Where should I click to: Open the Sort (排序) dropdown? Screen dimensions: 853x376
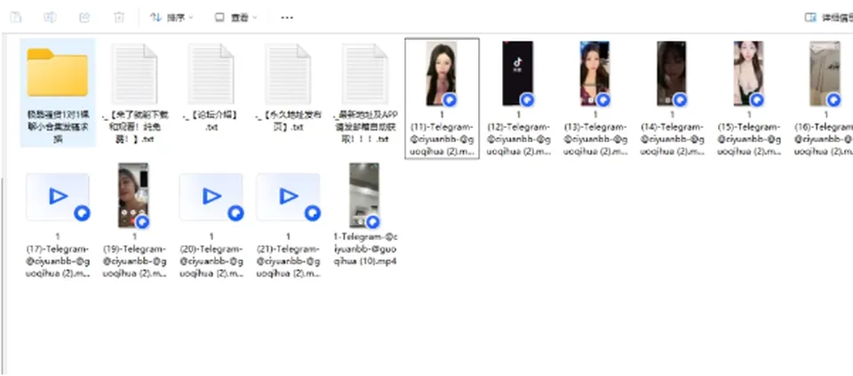point(171,18)
